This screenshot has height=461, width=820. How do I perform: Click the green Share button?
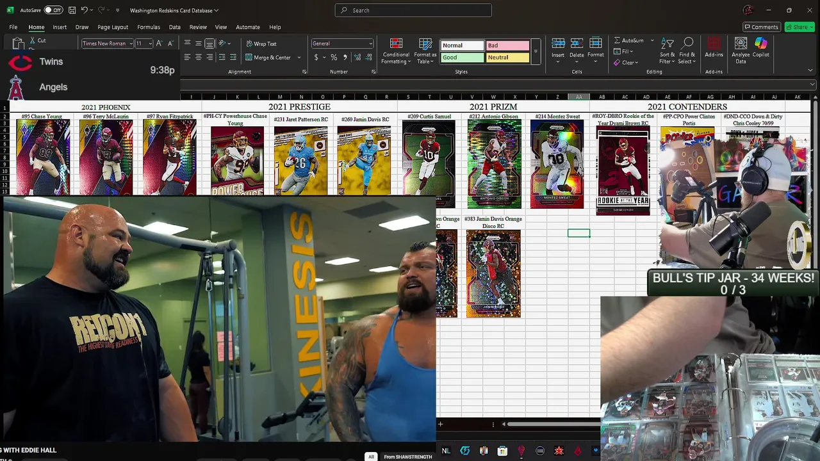click(x=800, y=27)
